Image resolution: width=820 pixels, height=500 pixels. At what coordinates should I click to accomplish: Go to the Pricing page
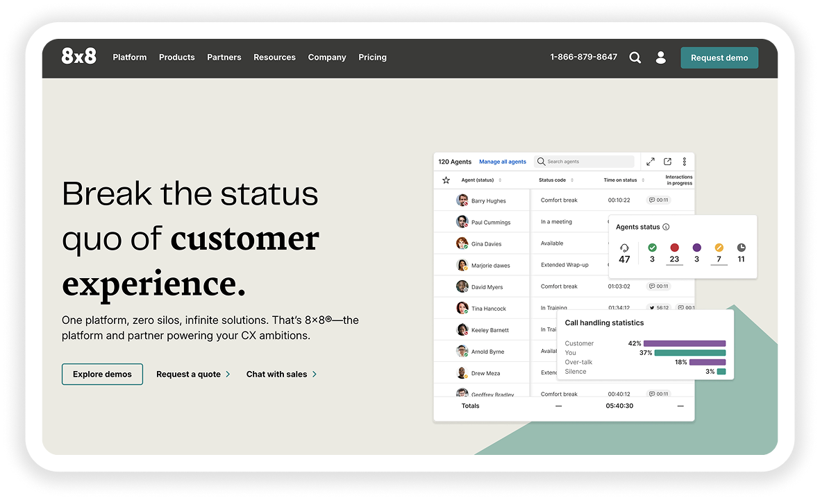[x=372, y=58]
